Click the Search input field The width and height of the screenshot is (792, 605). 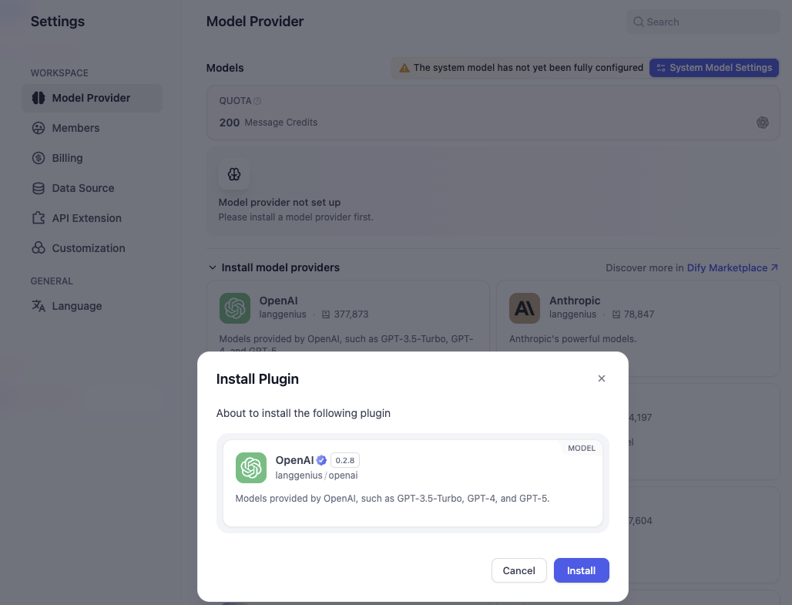coord(709,22)
